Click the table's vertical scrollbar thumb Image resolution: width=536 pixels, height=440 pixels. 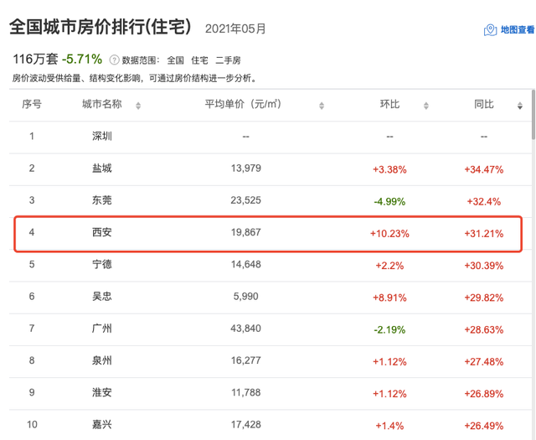pos(533,115)
